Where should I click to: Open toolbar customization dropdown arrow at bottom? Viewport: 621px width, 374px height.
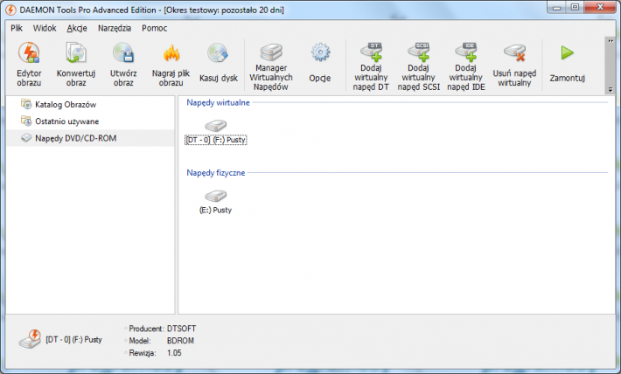(611, 90)
